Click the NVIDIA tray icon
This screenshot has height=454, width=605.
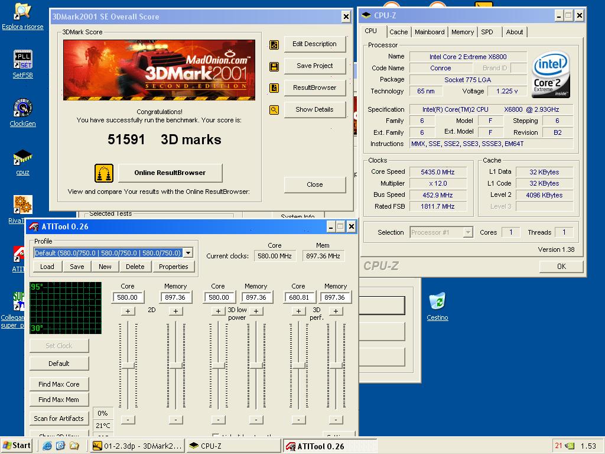[x=570, y=446]
